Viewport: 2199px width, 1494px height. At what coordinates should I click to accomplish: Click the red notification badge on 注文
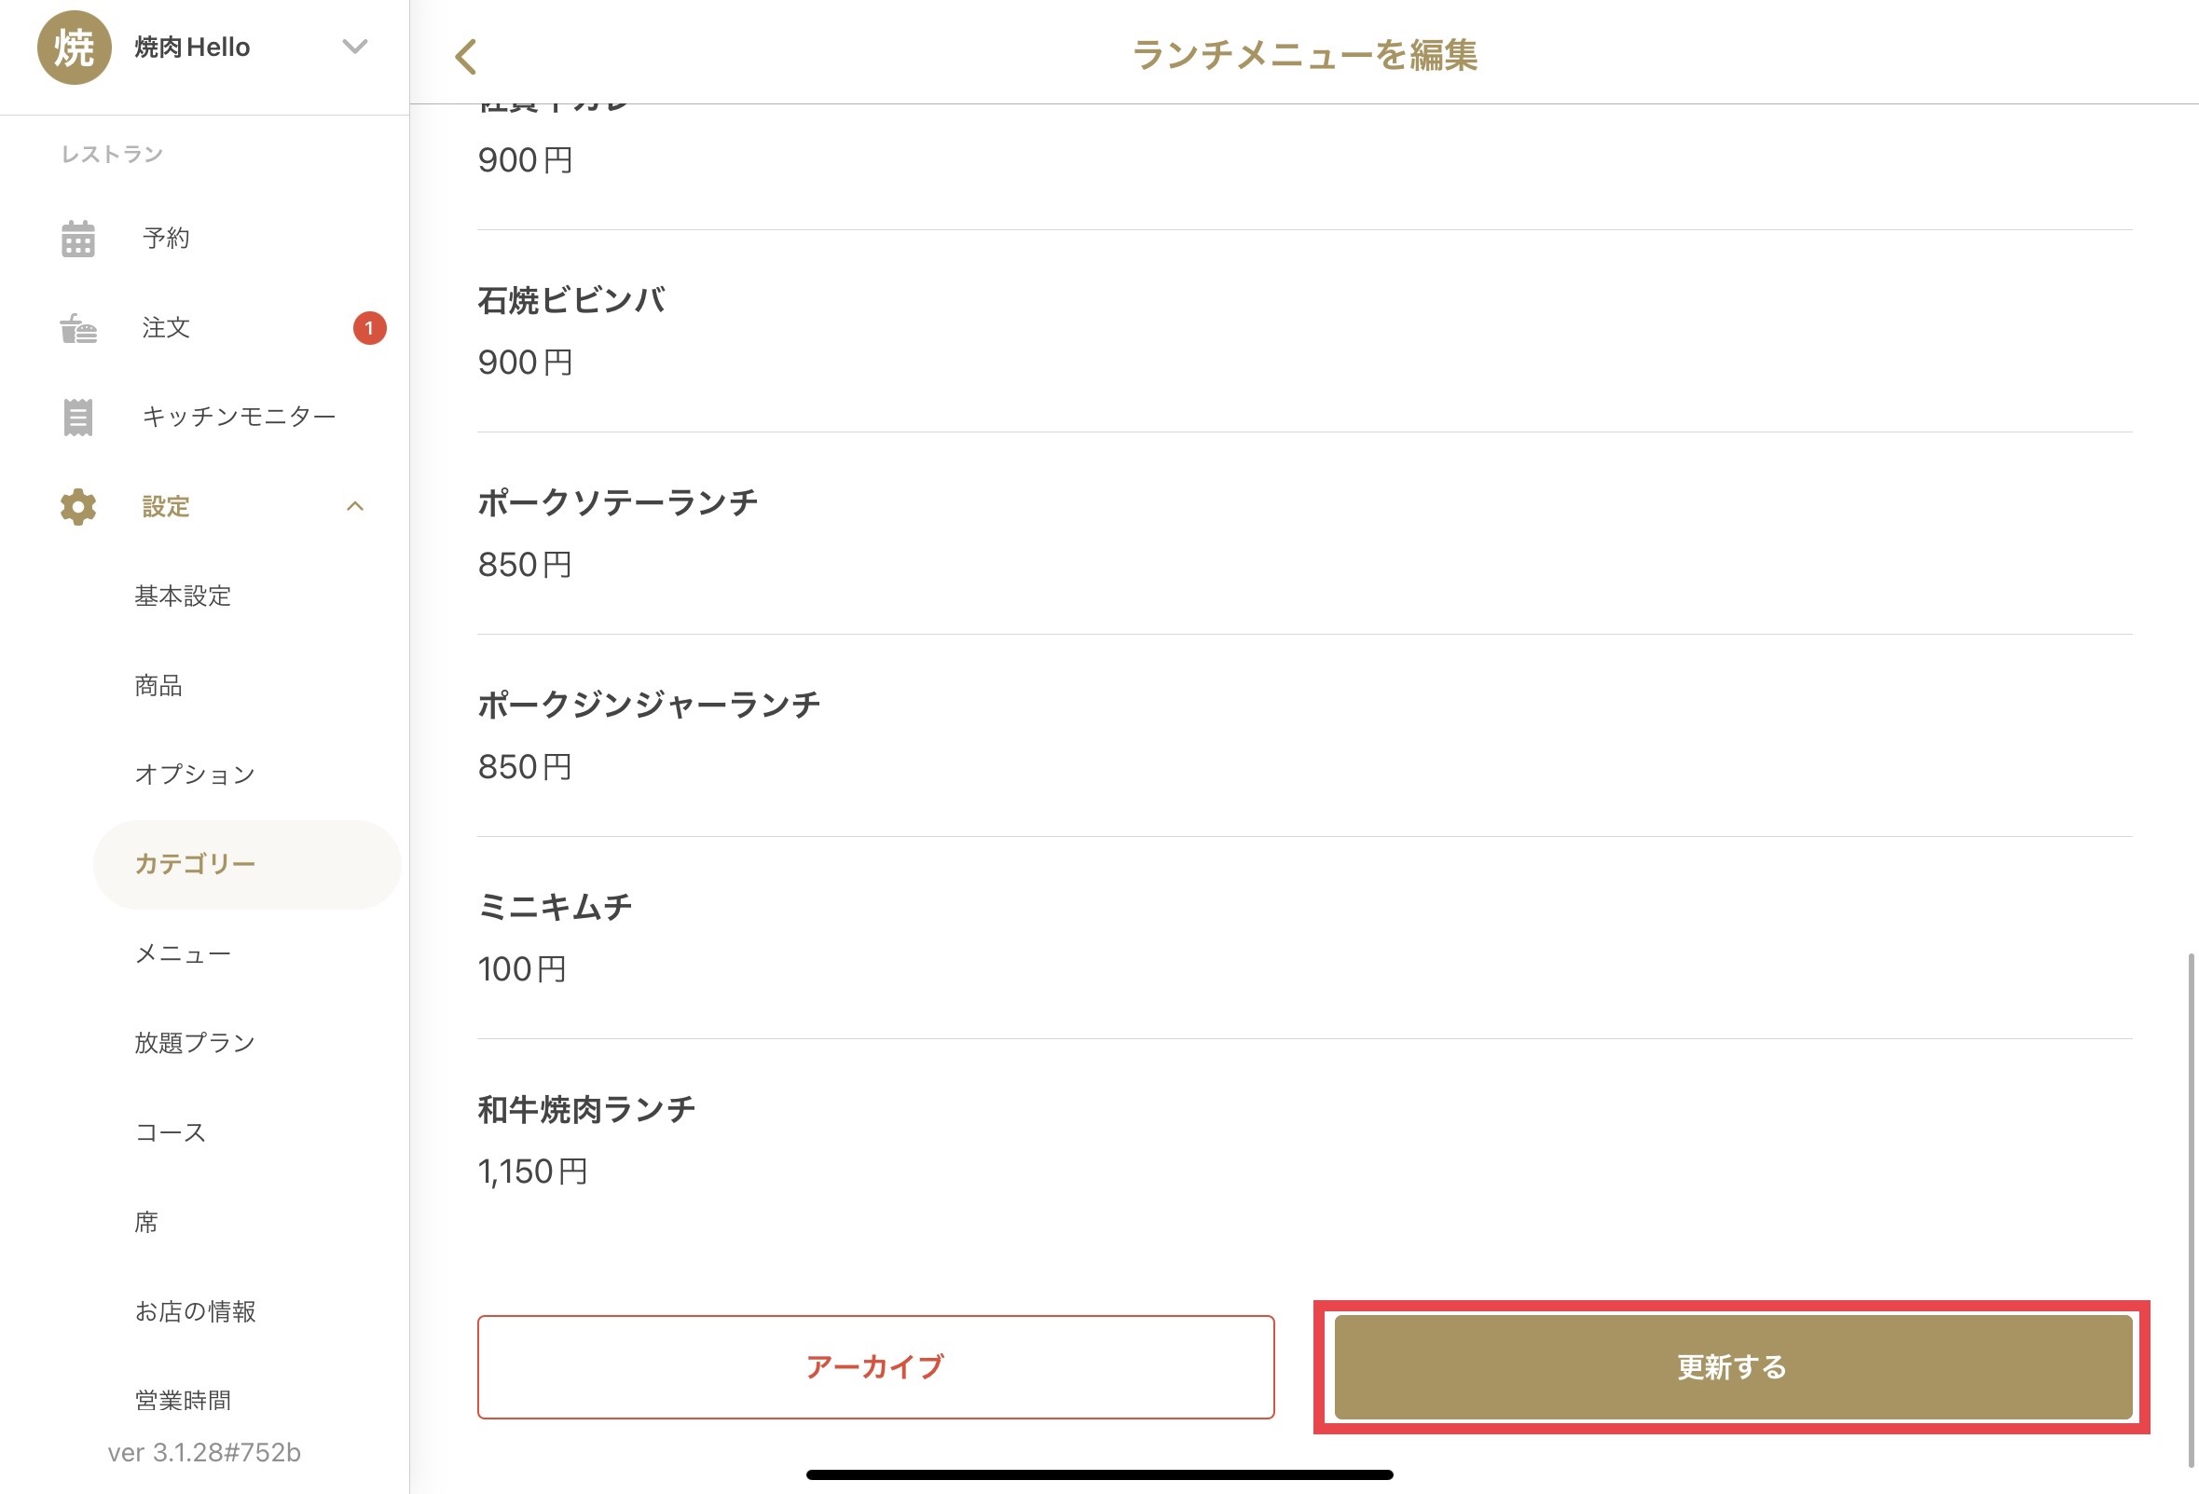369,328
